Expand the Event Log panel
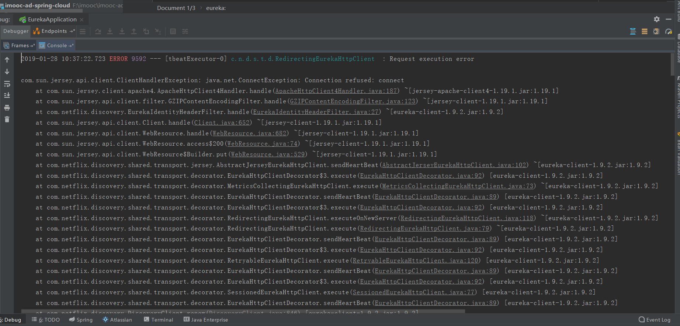Viewport: 680px width, 326px height. click(x=655, y=320)
